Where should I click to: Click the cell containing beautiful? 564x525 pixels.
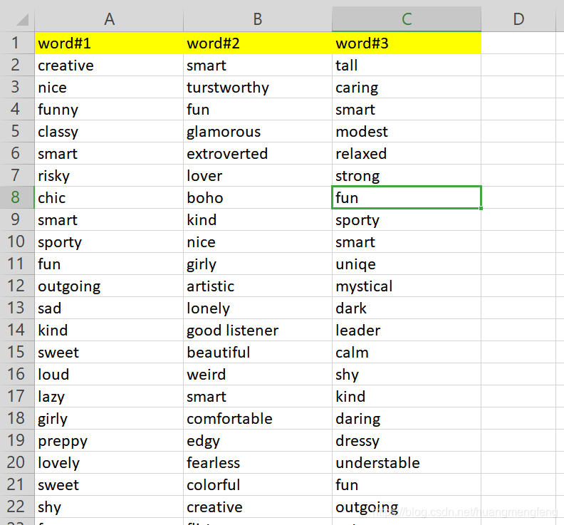258,352
